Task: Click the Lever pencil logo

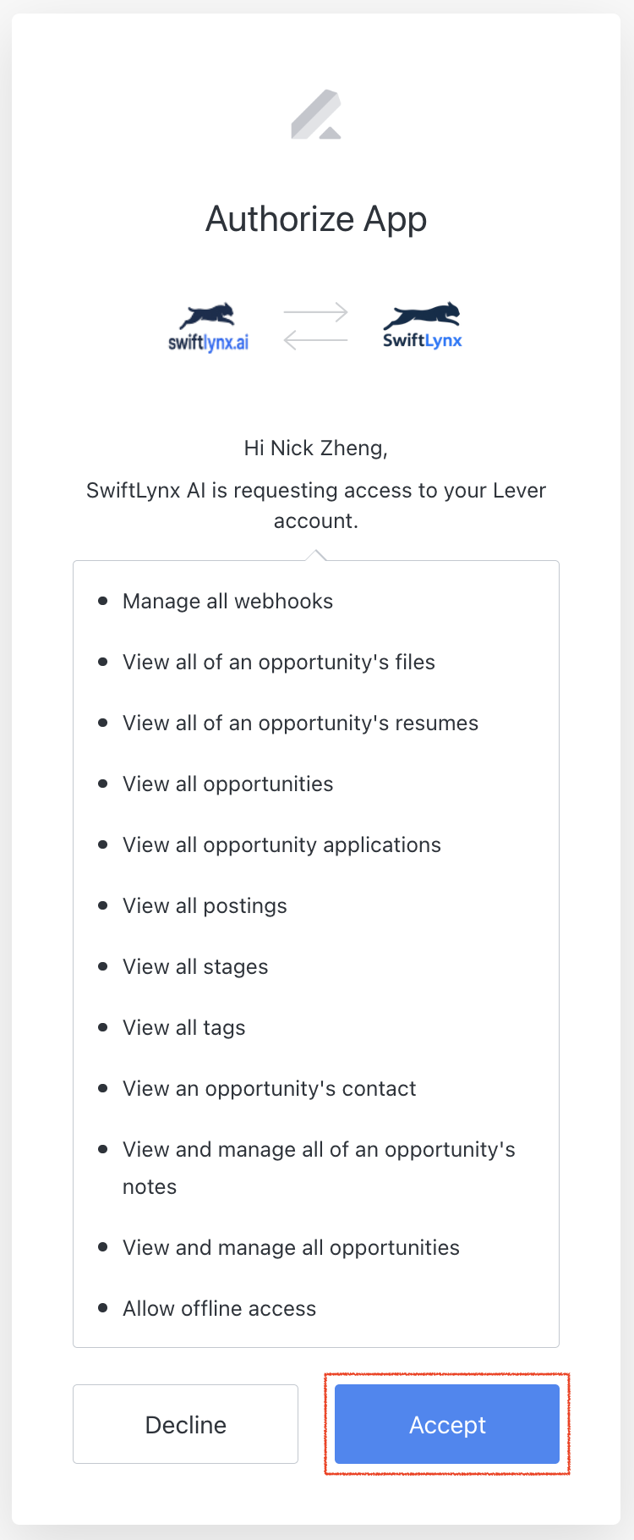Action: pos(316,114)
